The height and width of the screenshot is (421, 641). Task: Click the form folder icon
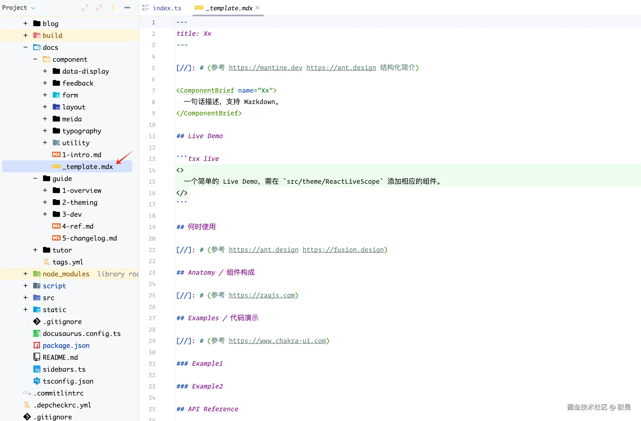(56, 95)
